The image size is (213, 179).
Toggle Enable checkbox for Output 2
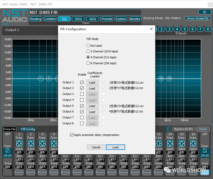click(x=82, y=88)
